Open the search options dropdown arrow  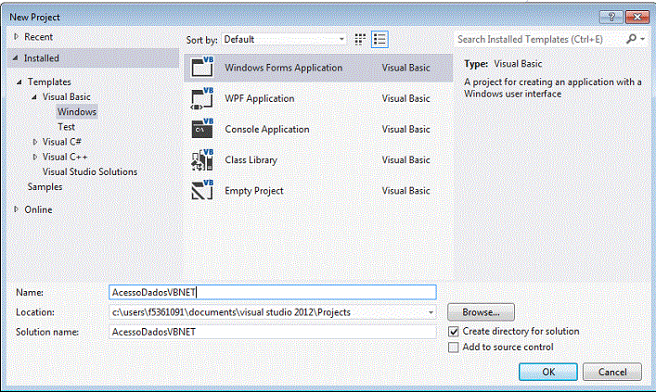point(643,39)
